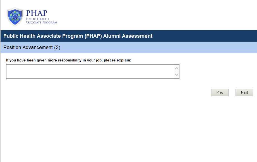
Task: Click the PHAP shield logo icon
Action: (15, 17)
